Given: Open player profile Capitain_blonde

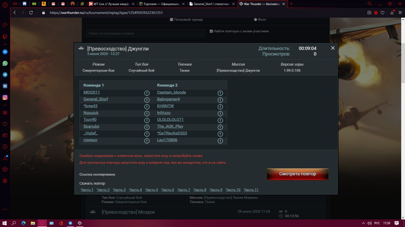Looking at the screenshot, I should (x=171, y=92).
